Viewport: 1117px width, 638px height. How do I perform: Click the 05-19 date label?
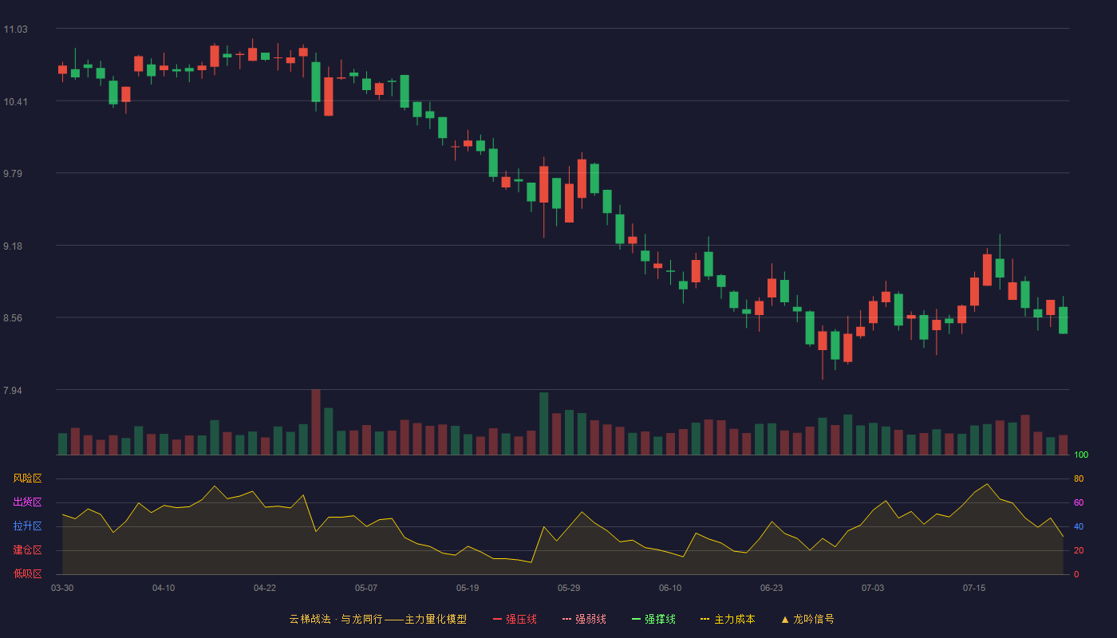[468, 588]
